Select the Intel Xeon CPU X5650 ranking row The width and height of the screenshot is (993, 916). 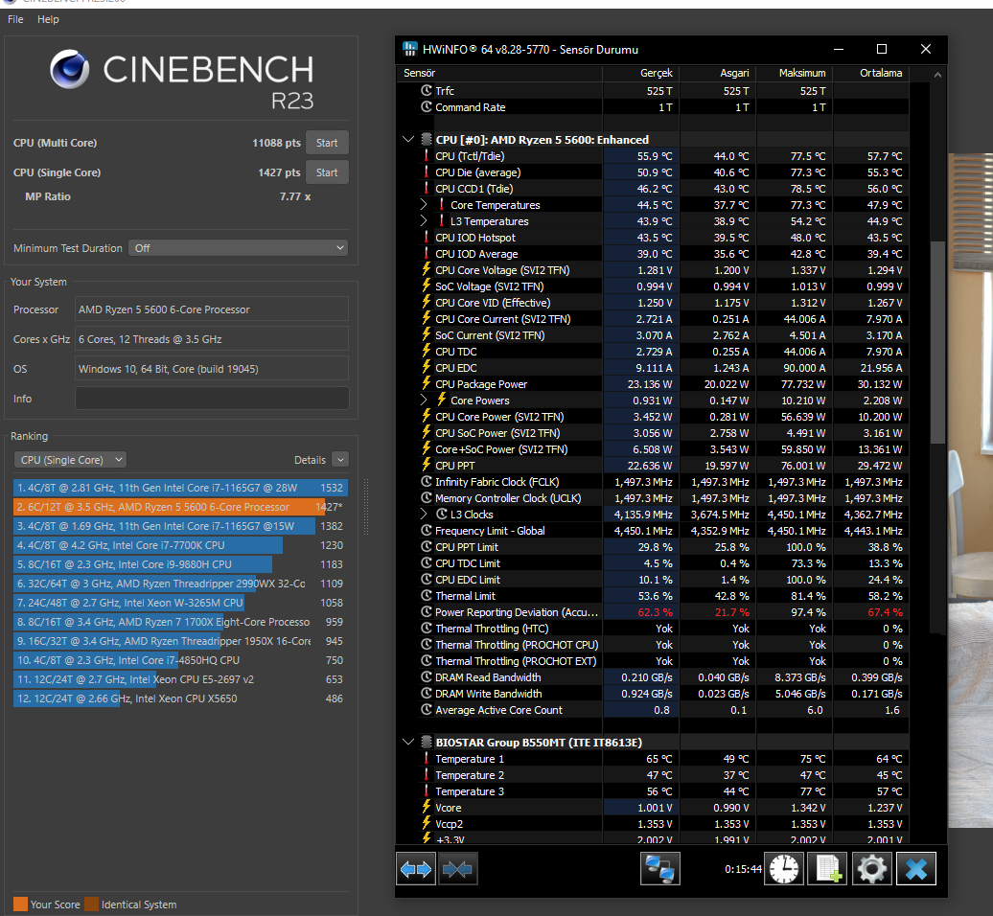(x=180, y=698)
